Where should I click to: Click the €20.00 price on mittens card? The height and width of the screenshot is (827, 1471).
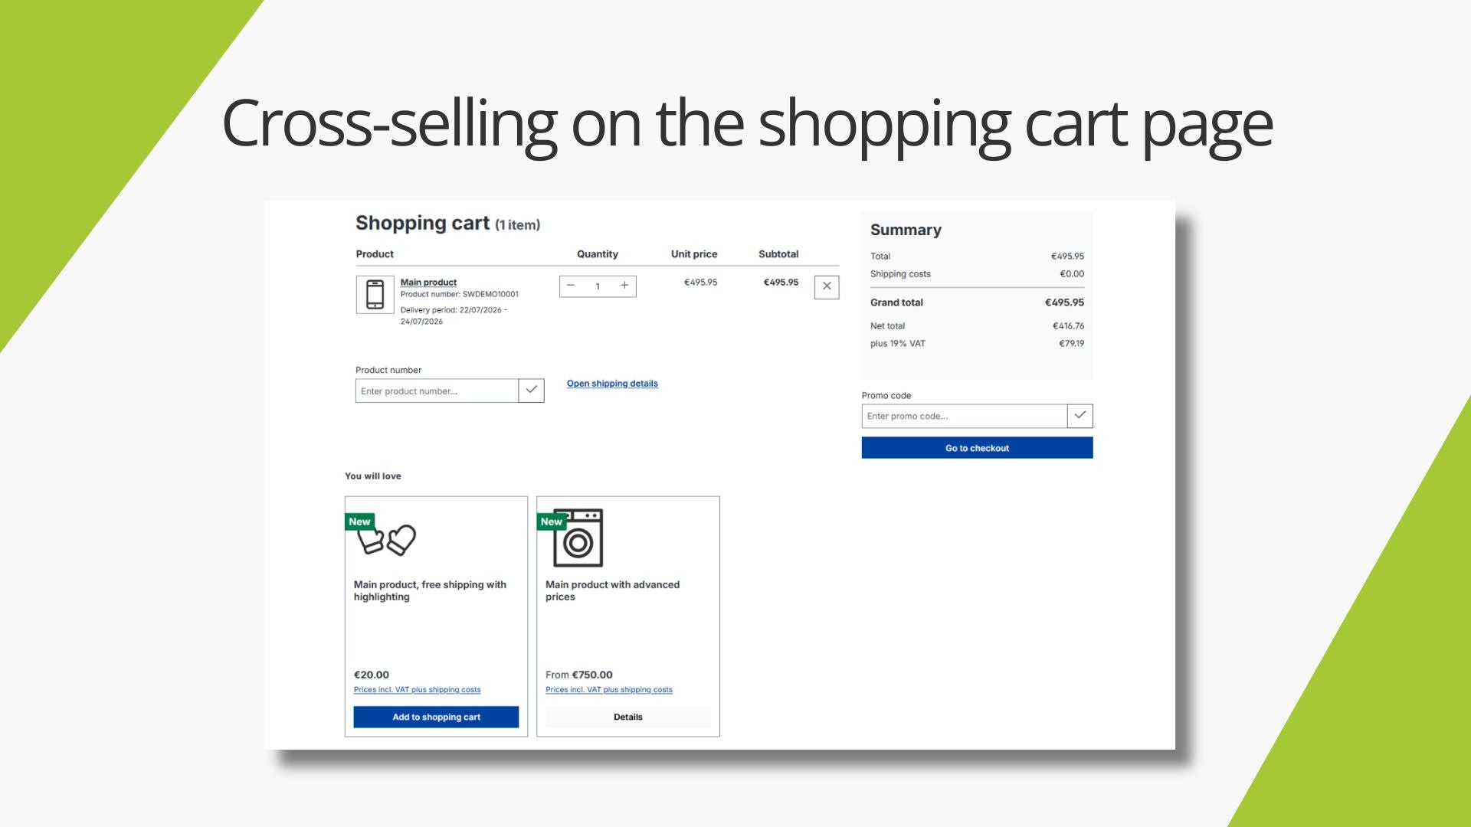pos(371,675)
